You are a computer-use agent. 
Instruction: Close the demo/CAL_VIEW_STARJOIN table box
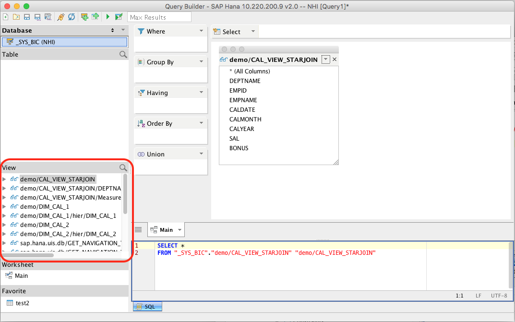click(x=335, y=60)
